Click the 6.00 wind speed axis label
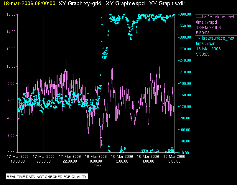This screenshot has height=185, width=237. 11,101
